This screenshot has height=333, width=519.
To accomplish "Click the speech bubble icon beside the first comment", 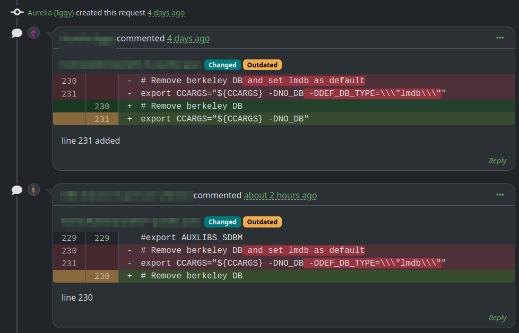I will tap(16, 32).
